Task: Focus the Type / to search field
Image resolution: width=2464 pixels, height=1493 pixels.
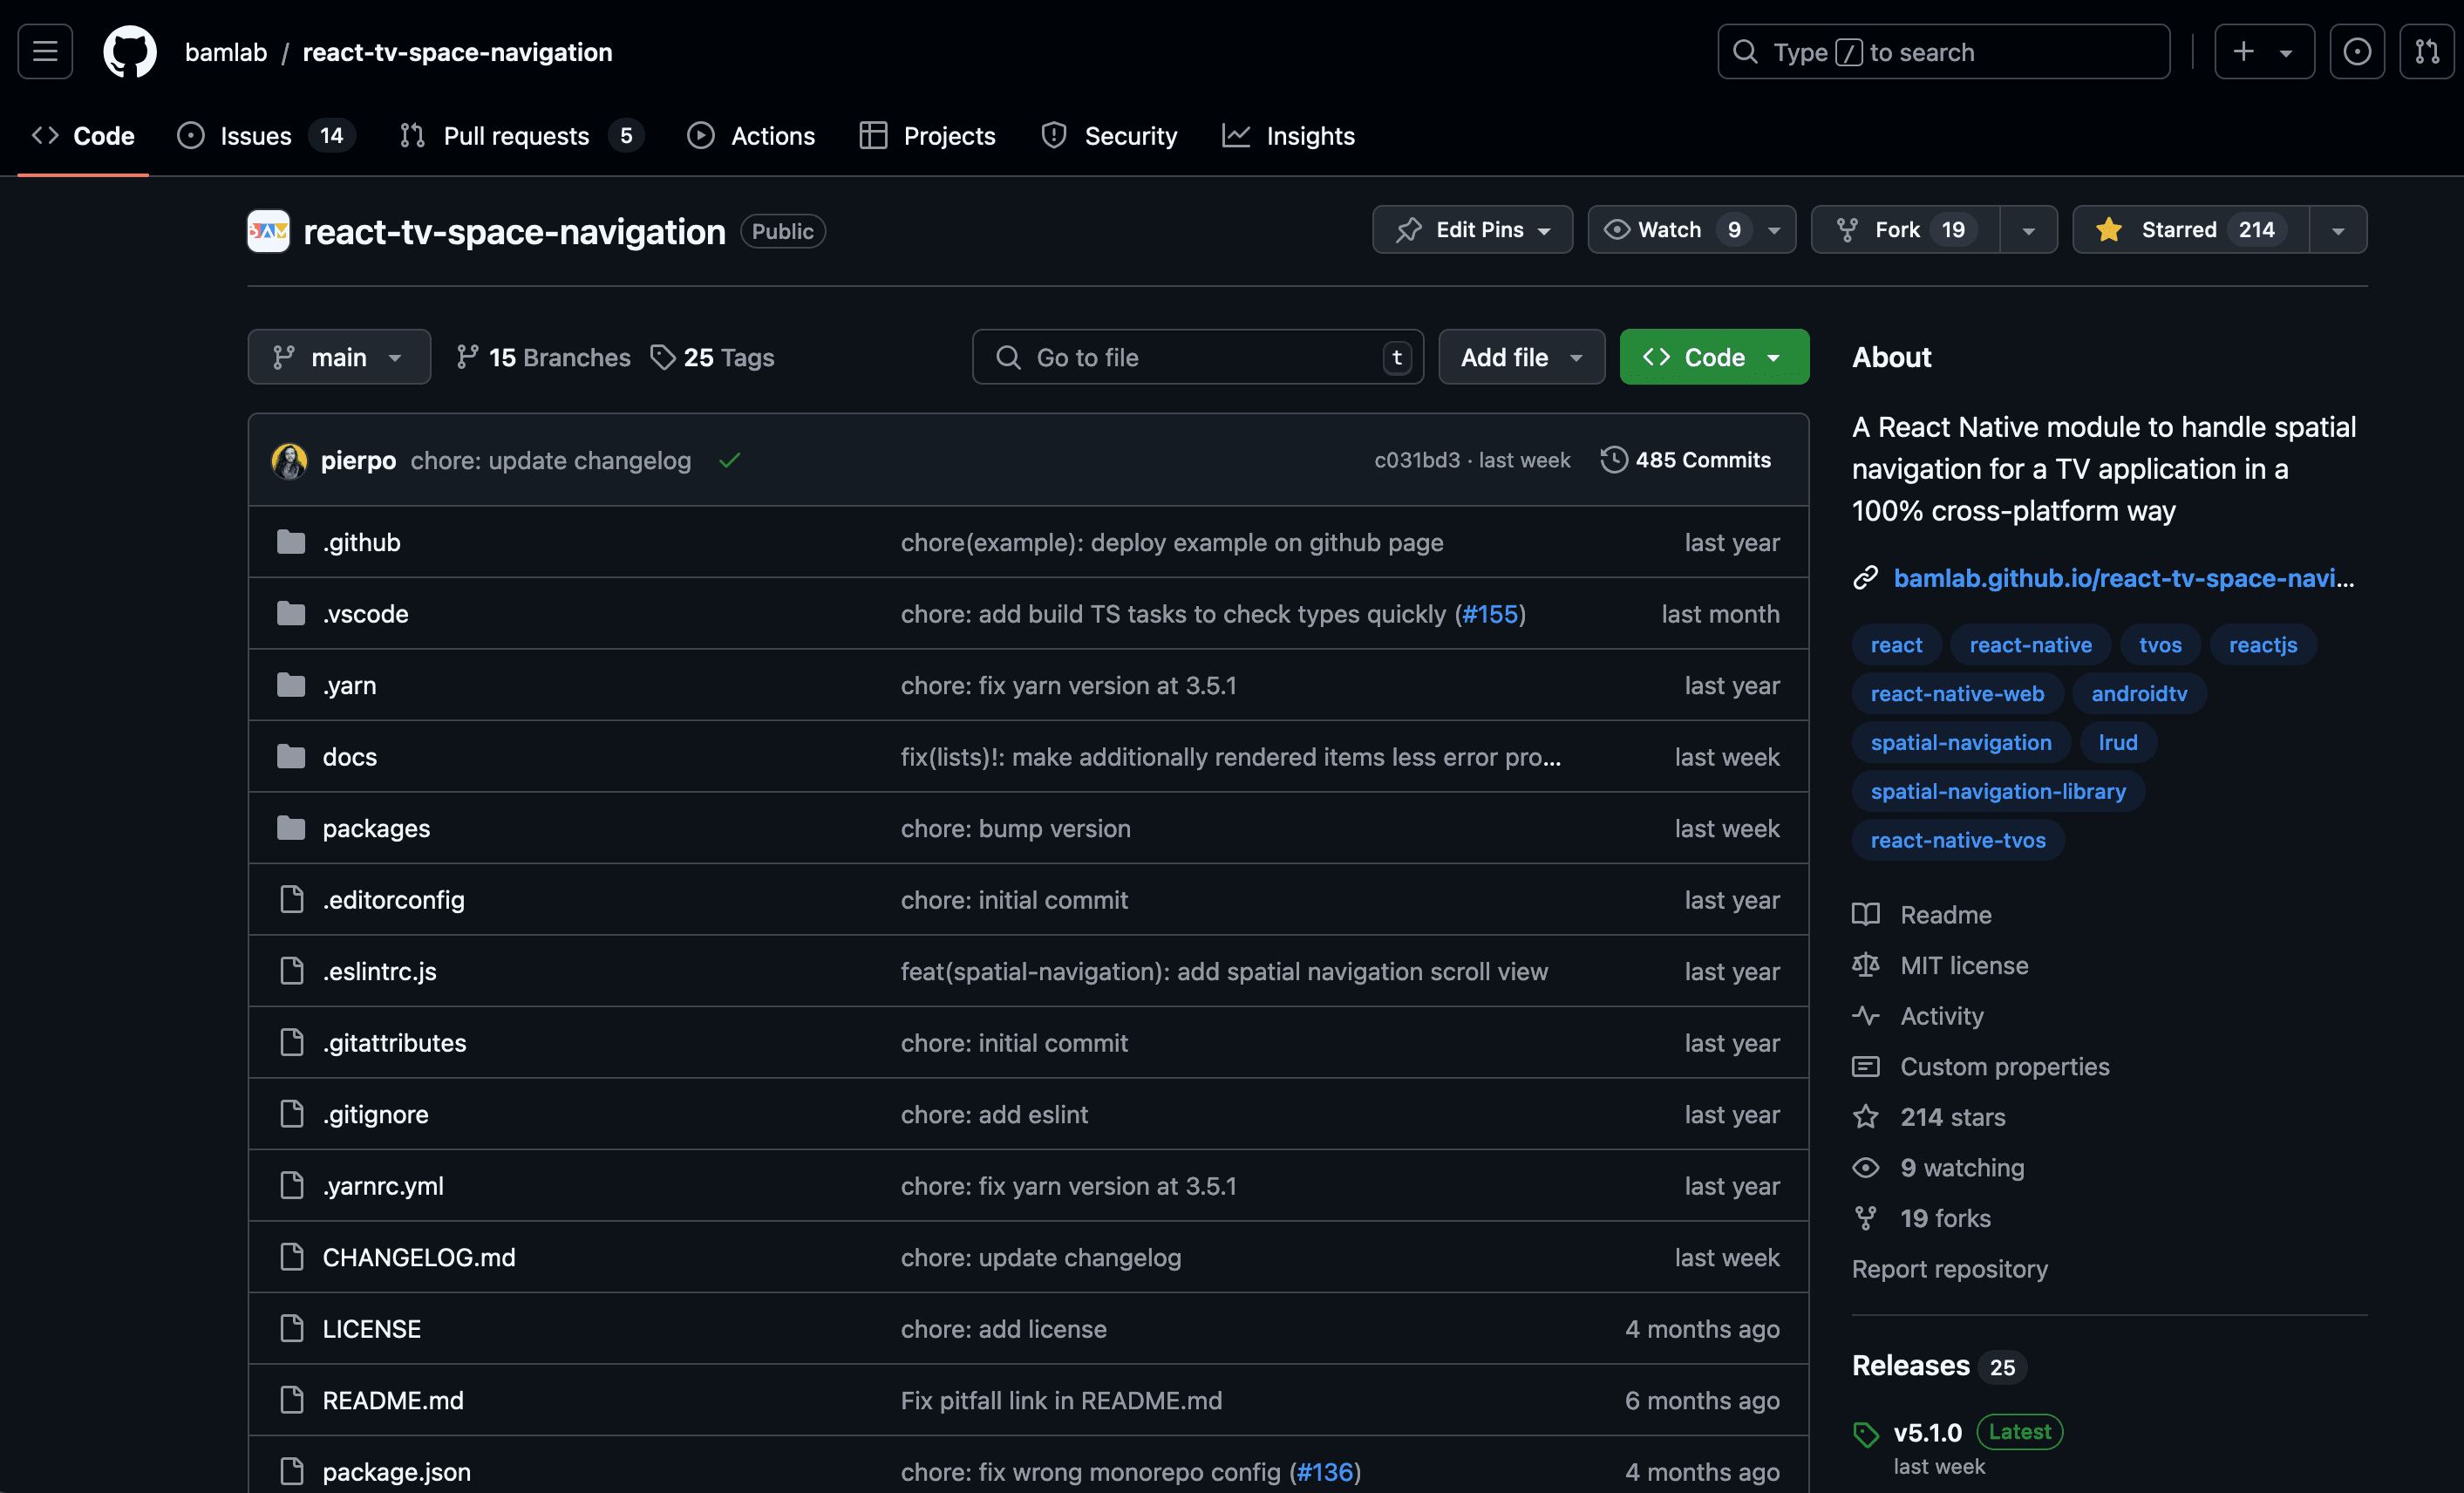Action: click(x=1943, y=52)
